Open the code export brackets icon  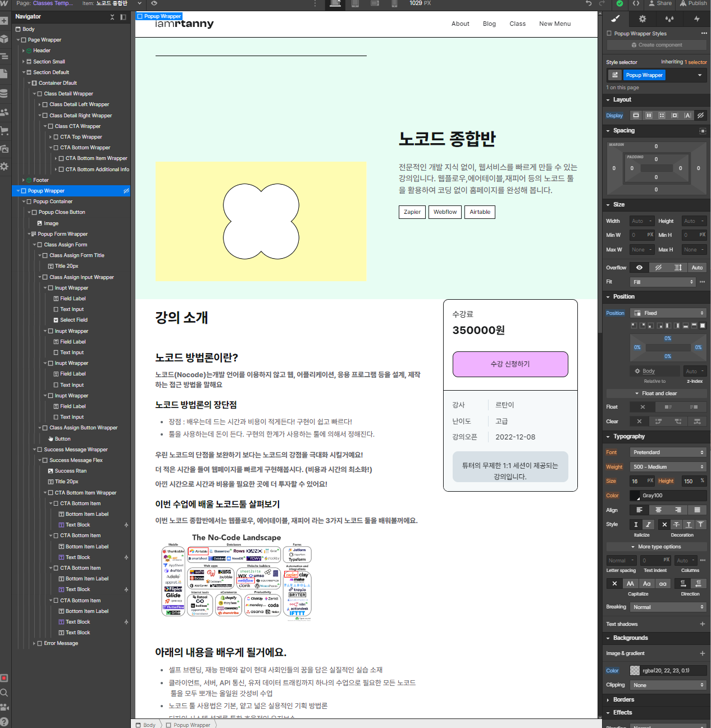click(636, 3)
